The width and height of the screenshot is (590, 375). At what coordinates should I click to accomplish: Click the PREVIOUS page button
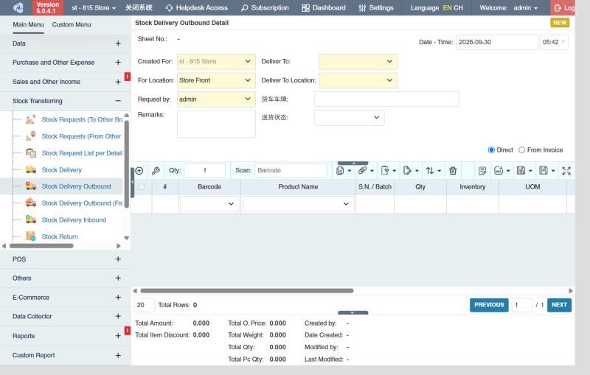point(489,305)
